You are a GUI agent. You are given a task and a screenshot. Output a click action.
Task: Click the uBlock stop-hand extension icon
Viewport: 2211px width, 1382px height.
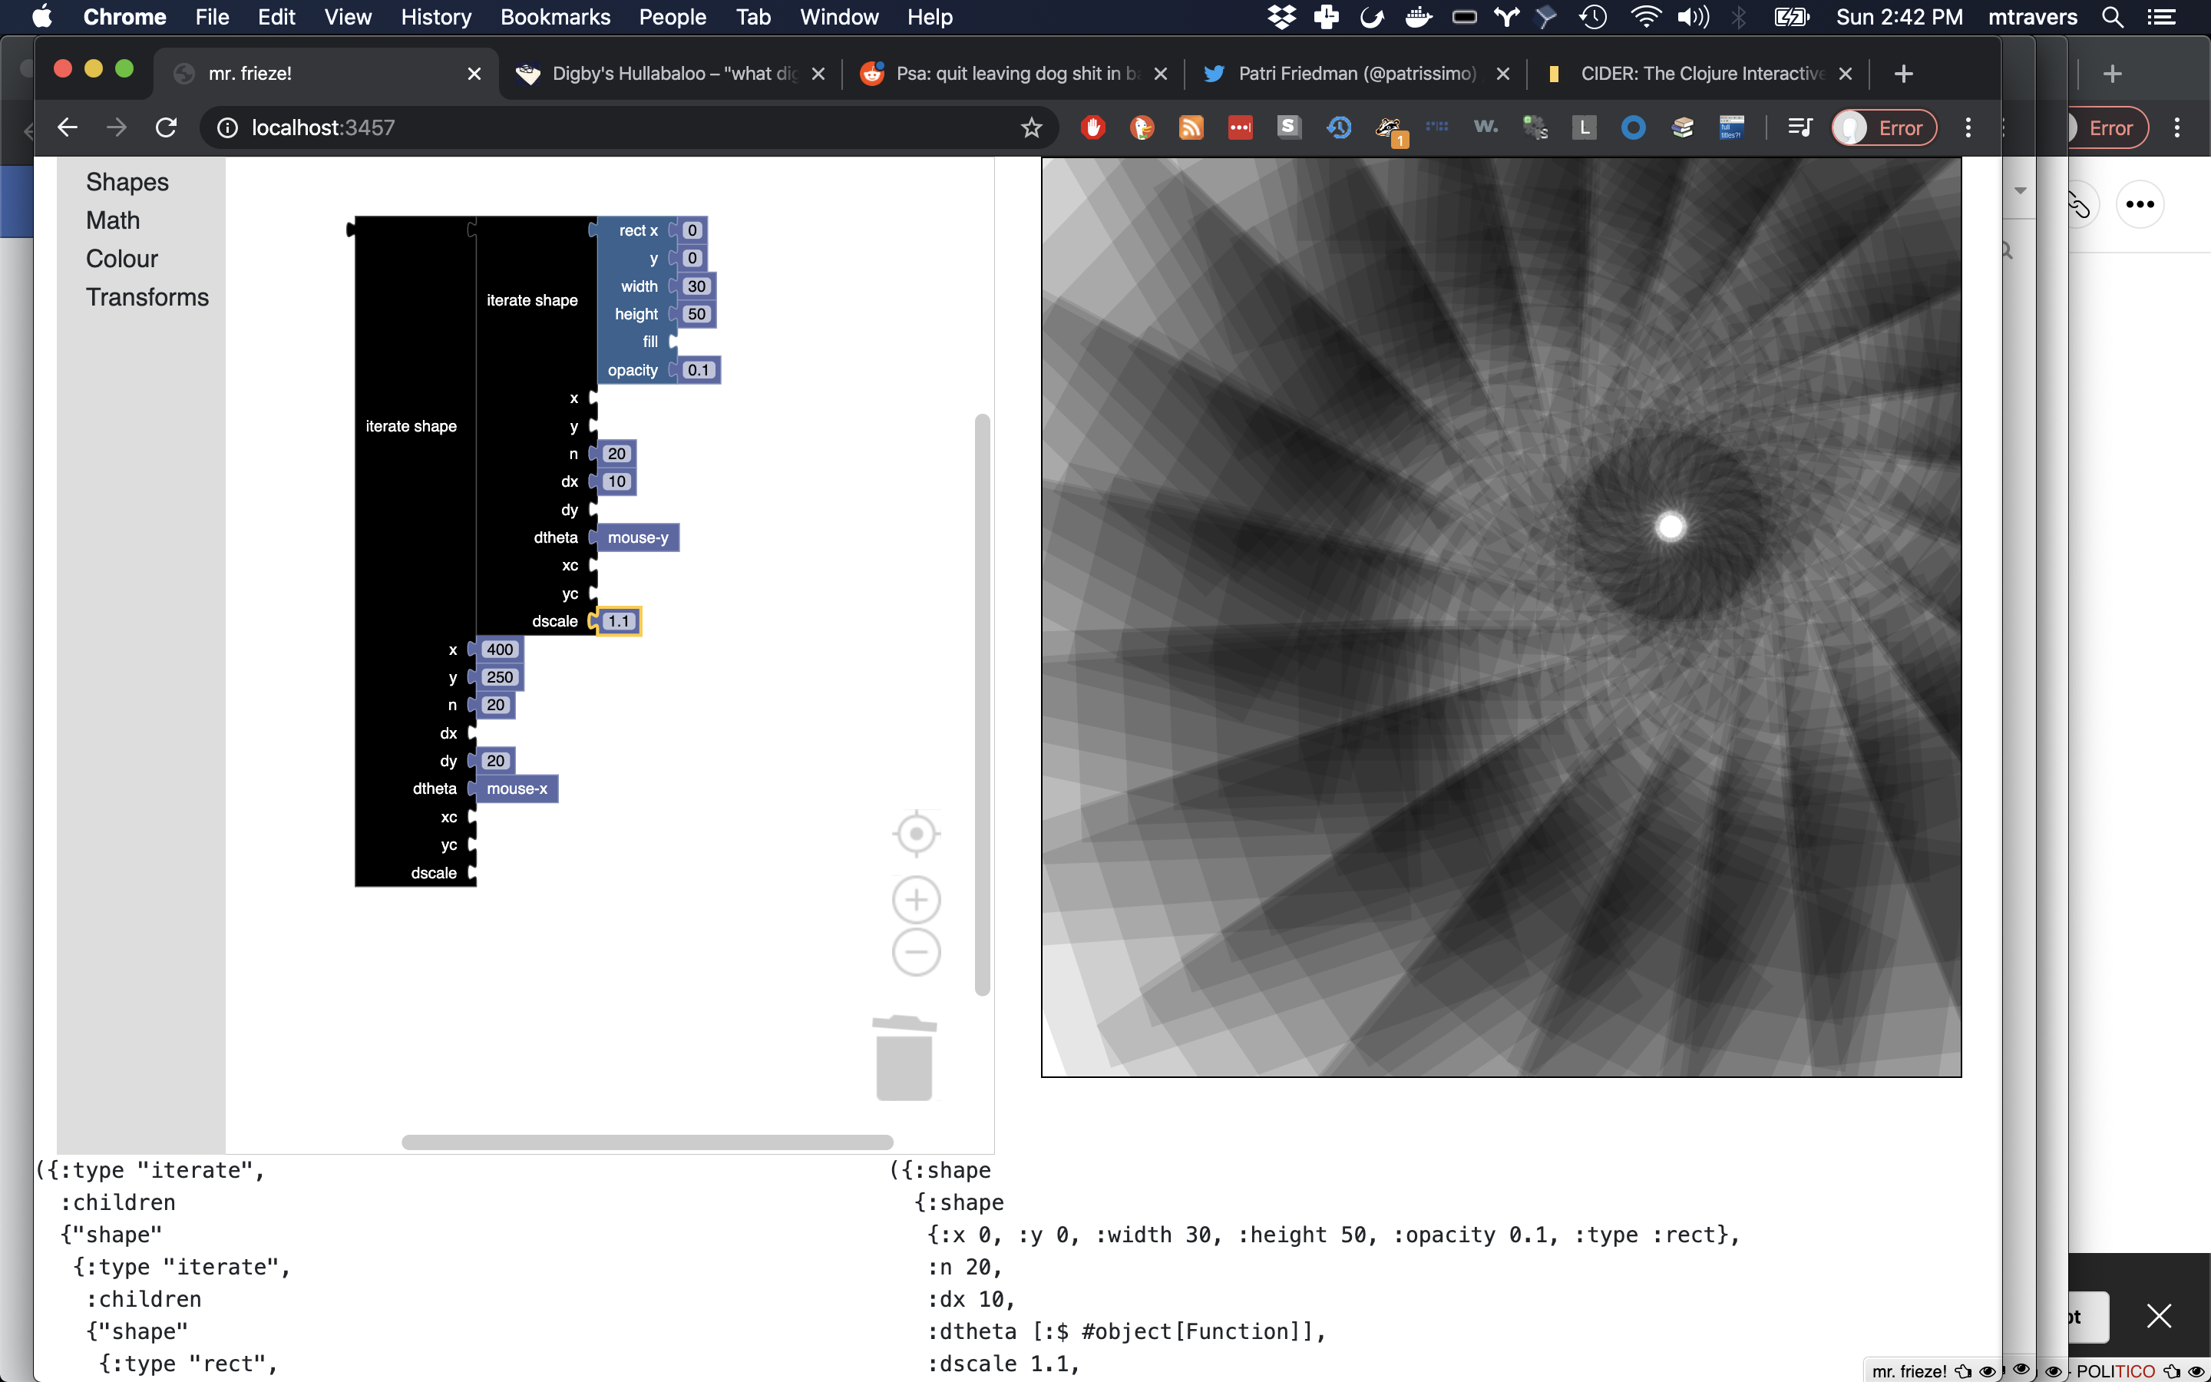tap(1092, 128)
